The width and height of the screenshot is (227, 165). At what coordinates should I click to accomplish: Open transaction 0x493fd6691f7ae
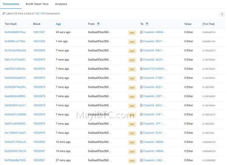16,32
